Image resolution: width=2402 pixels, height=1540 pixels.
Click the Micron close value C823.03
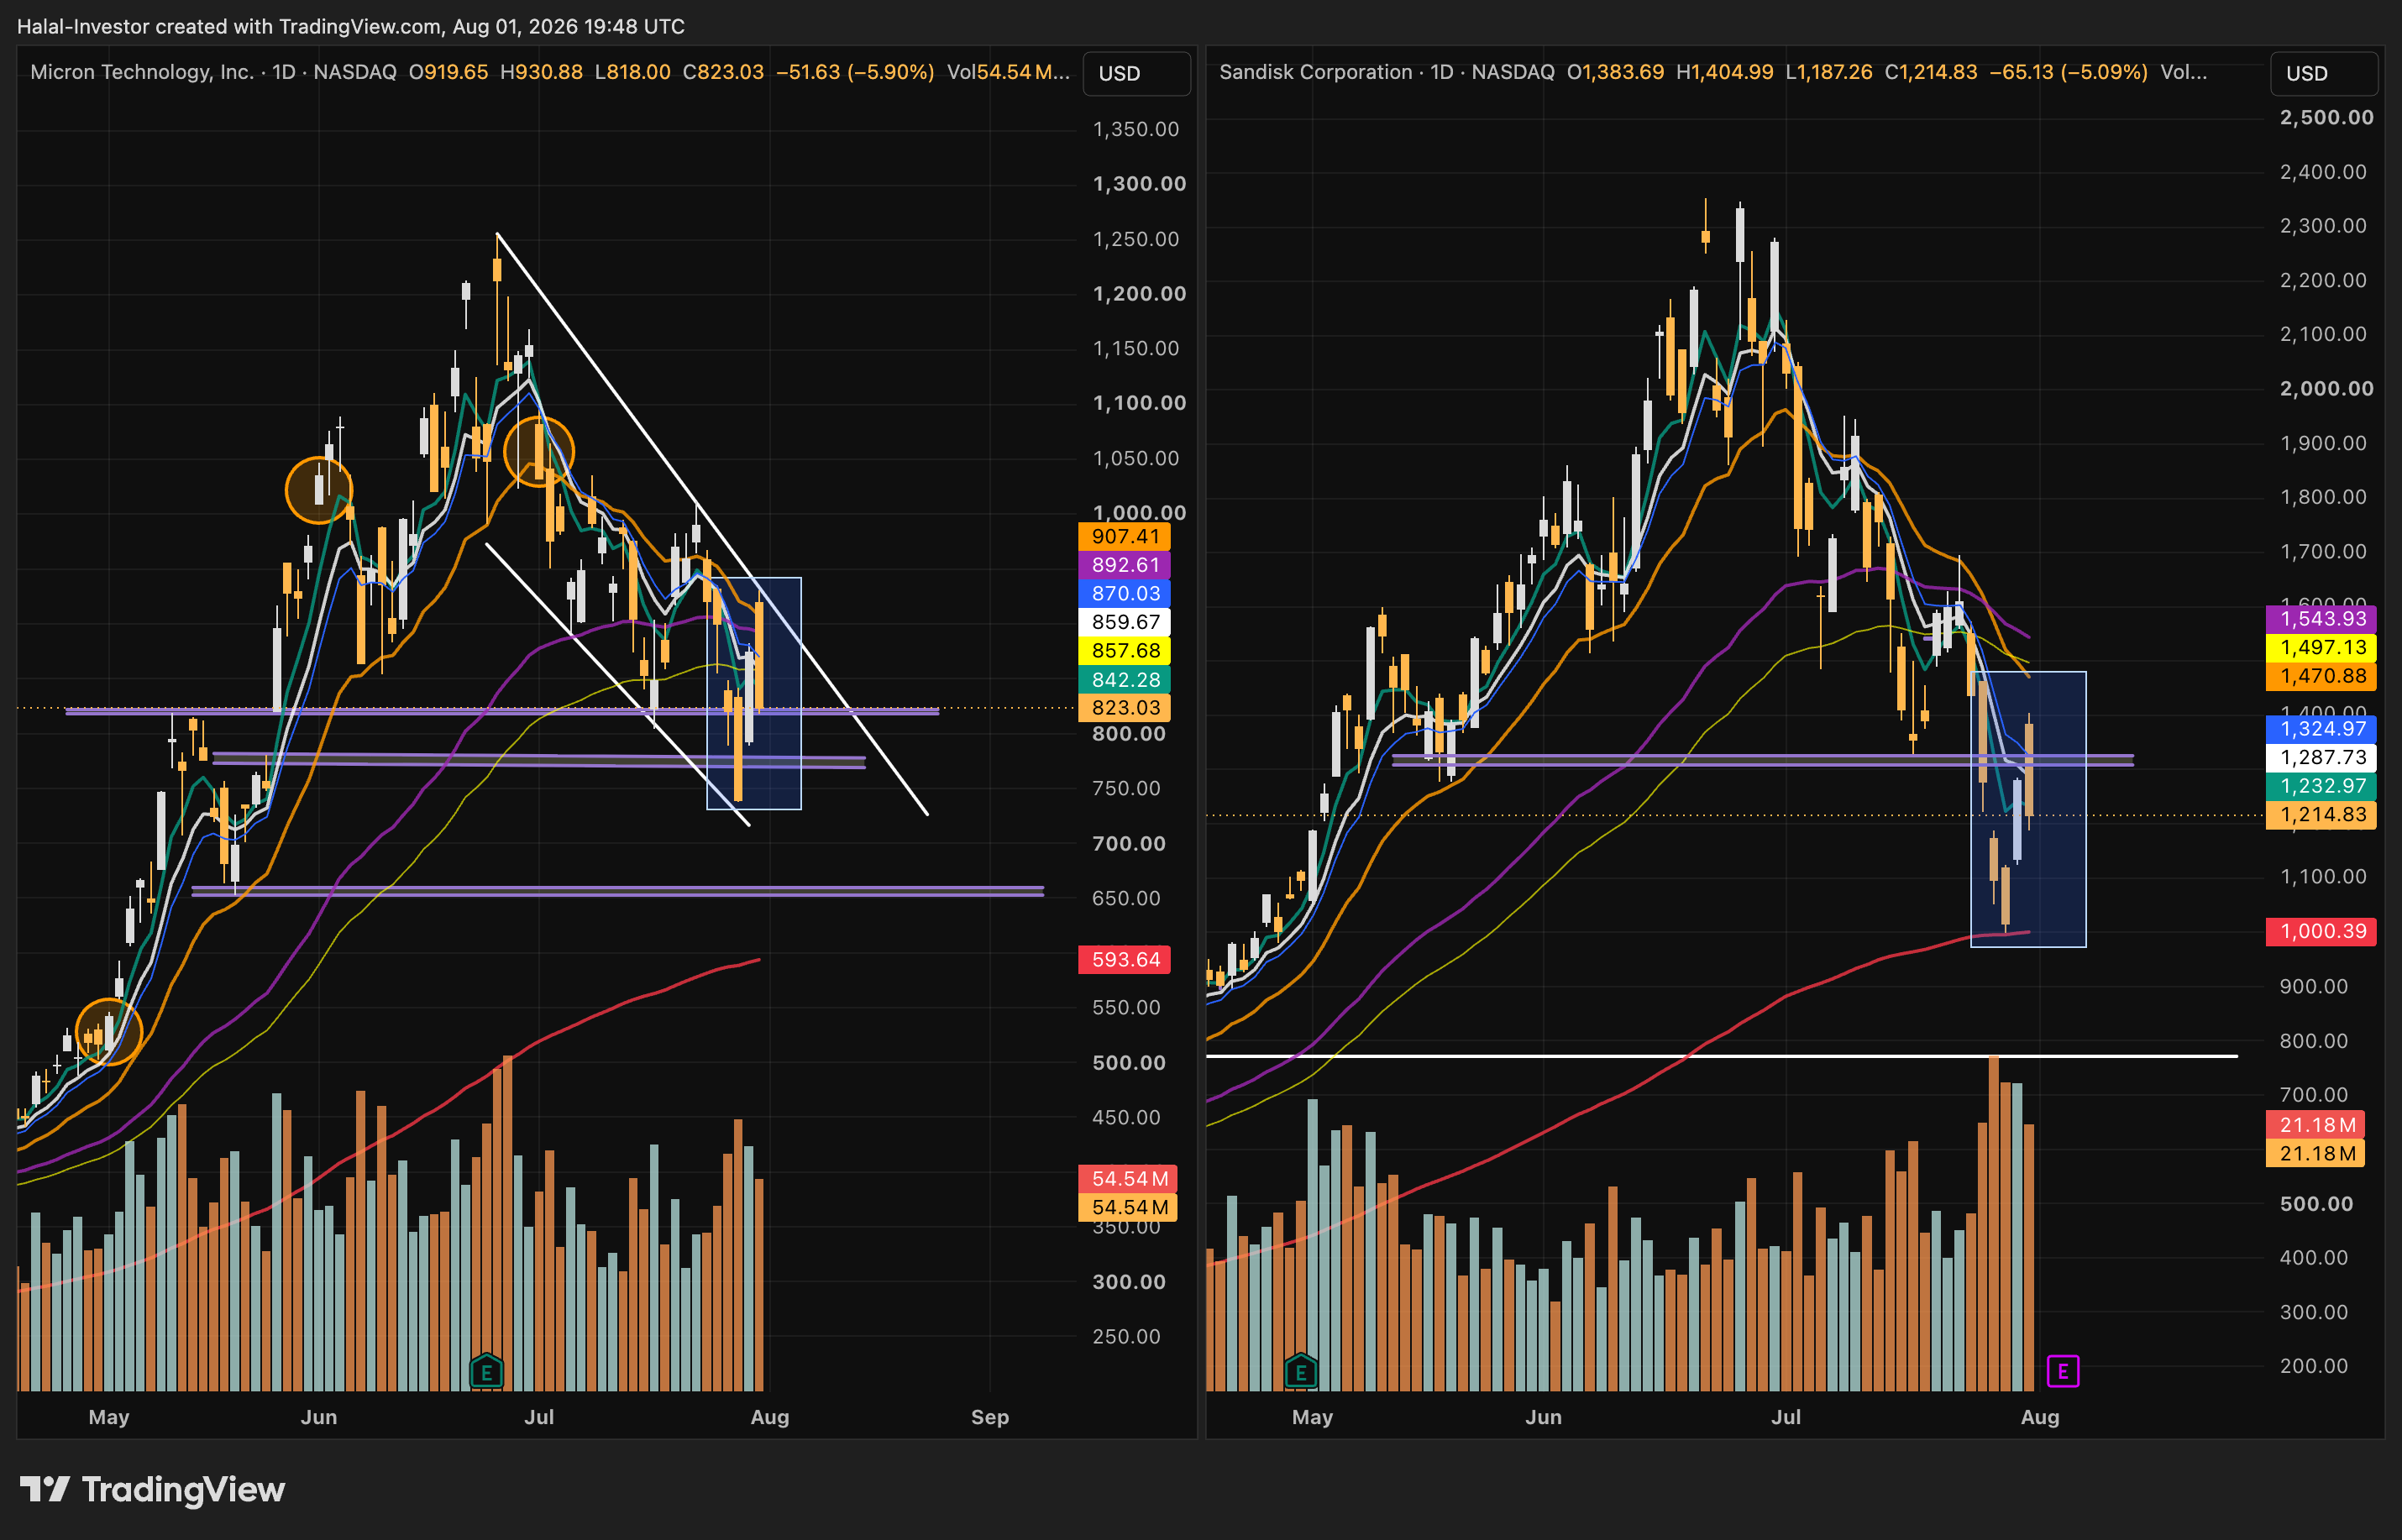point(723,72)
